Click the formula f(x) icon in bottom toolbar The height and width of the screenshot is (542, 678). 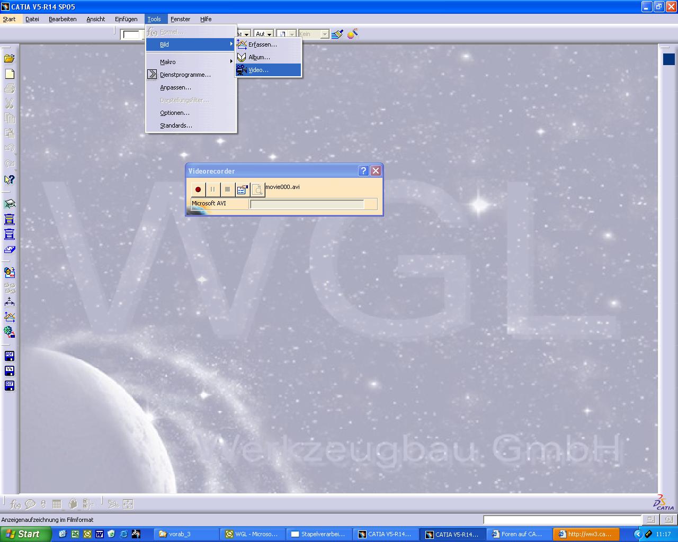click(x=15, y=504)
